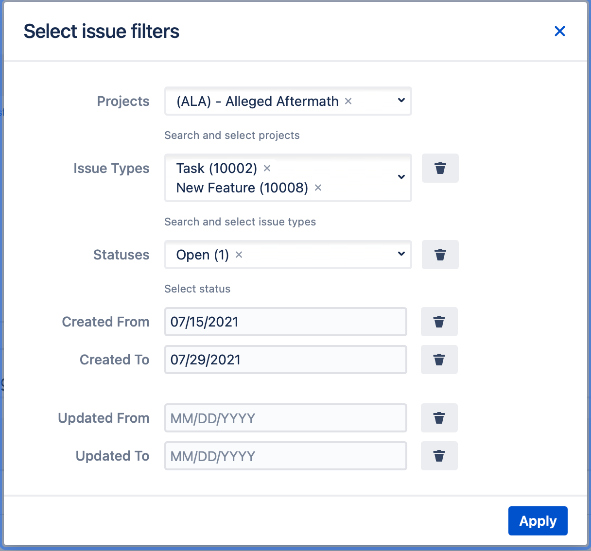The image size is (591, 551).
Task: Clear Issue Types using its trash icon
Action: (440, 168)
